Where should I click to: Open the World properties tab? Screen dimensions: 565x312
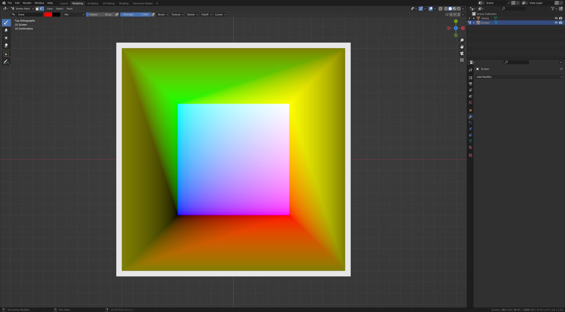[x=471, y=103]
